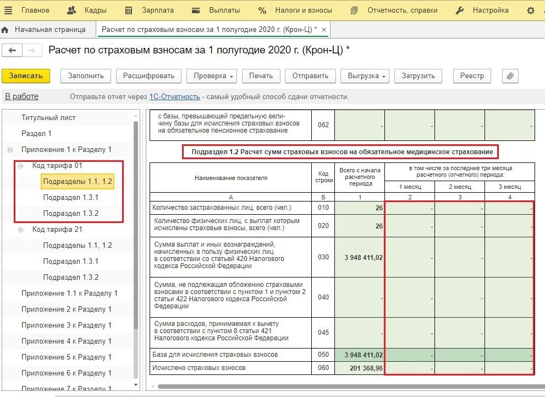Select Титульный лист in the tree

click(x=48, y=118)
